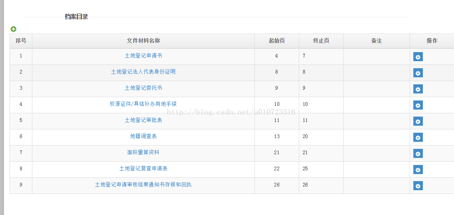Open the 地籍调查表 link
This screenshot has width=454, height=215.
click(x=143, y=136)
